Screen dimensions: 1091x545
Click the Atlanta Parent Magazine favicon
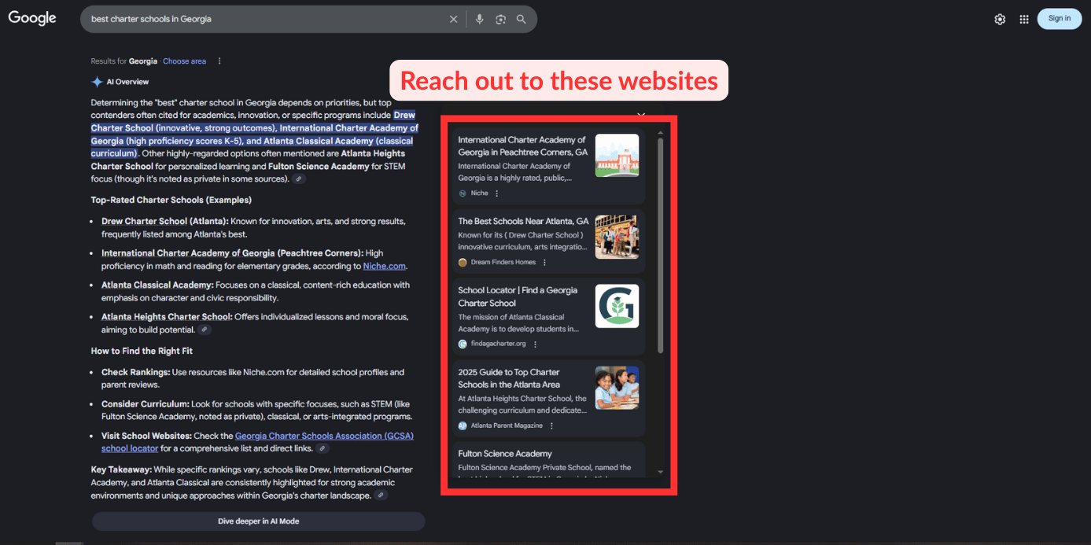[x=463, y=426]
